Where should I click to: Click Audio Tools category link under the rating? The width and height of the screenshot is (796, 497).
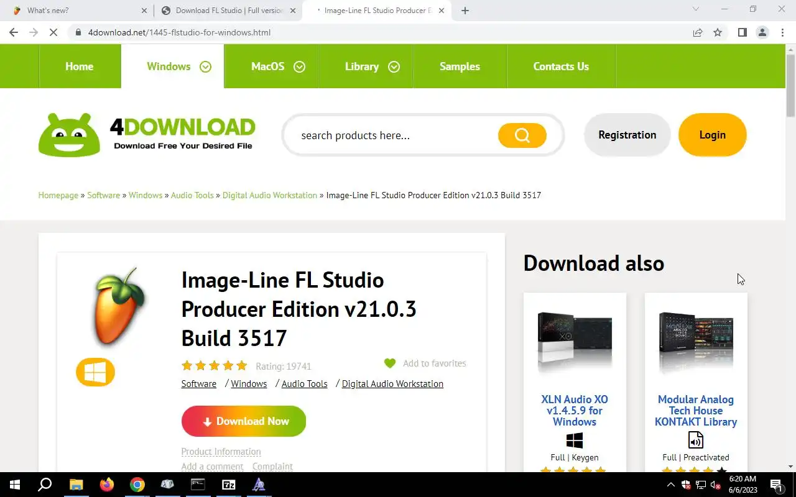point(304,384)
